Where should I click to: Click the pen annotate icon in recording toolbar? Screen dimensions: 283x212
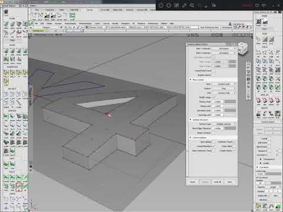[x=184, y=5]
